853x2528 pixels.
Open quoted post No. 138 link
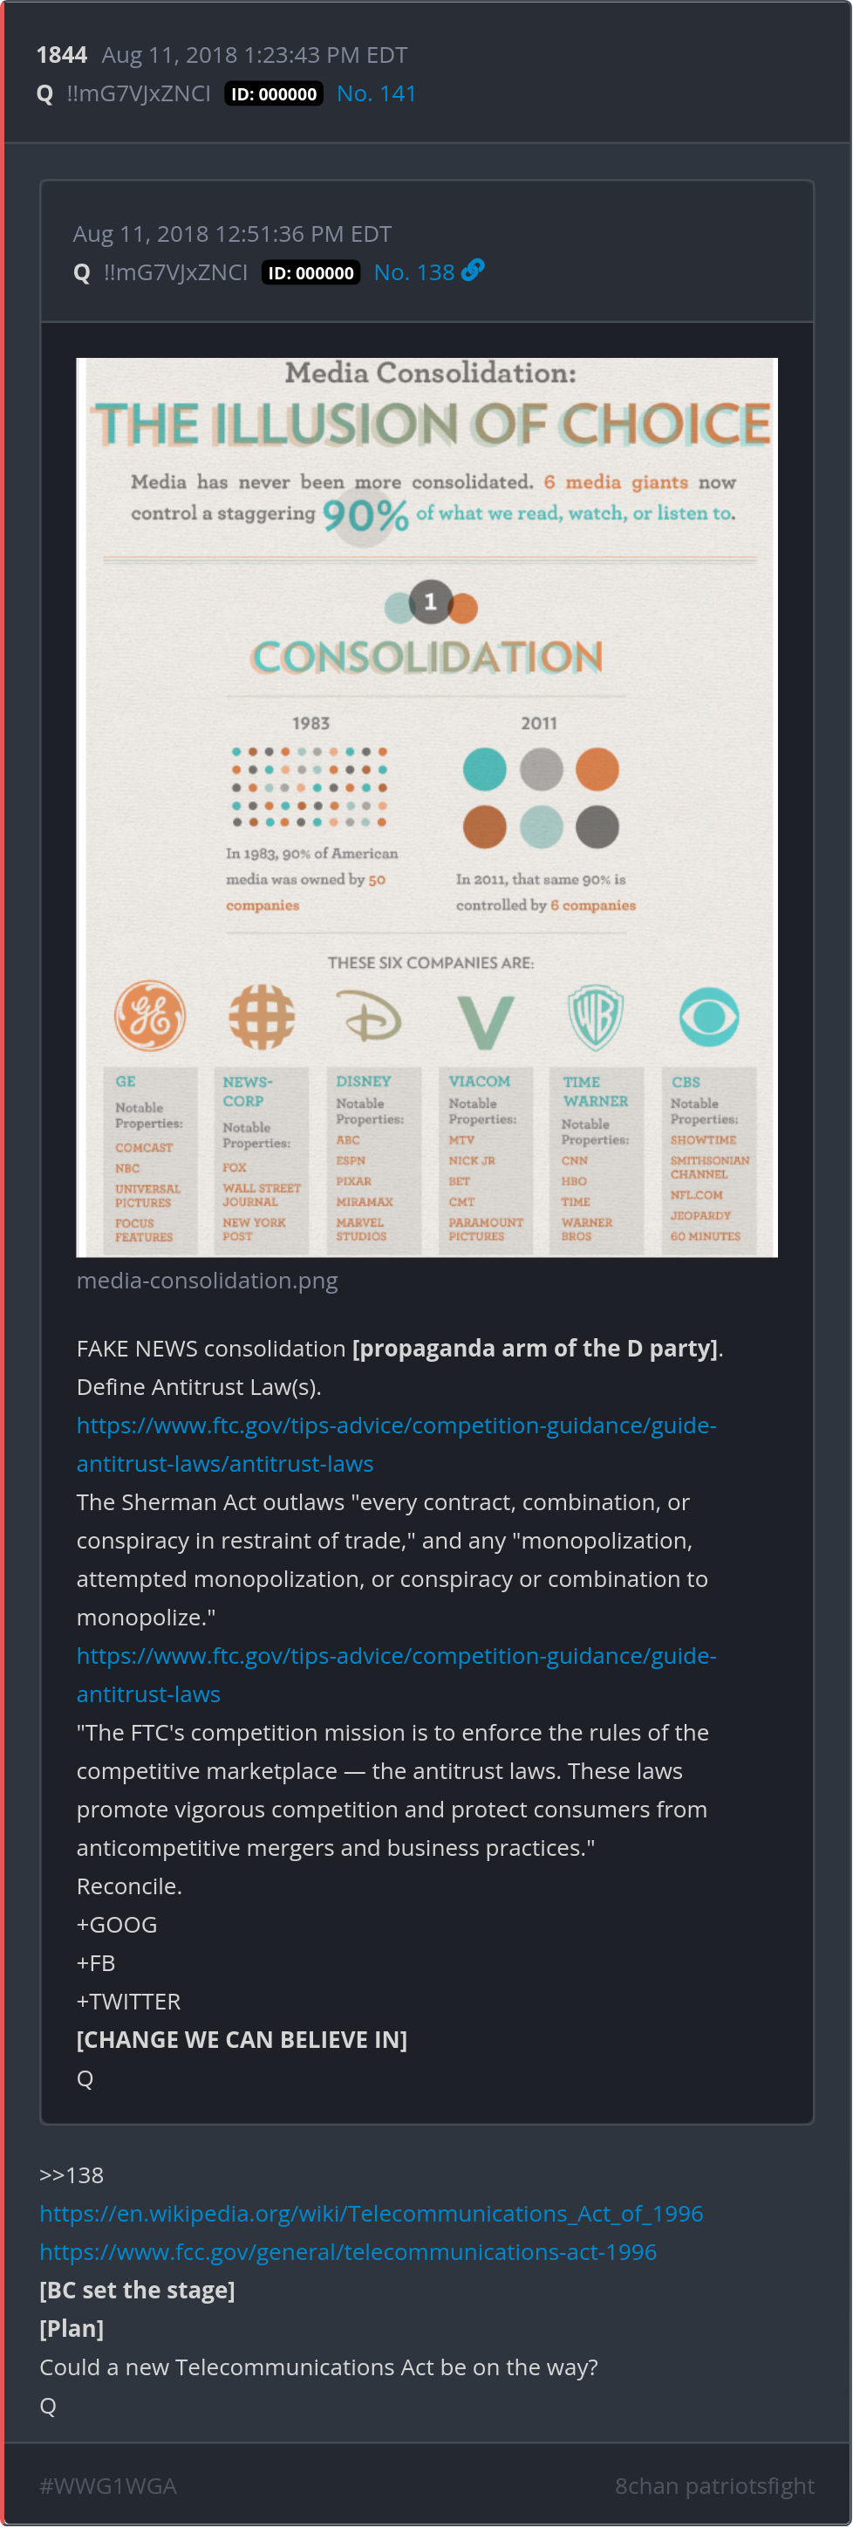point(413,271)
